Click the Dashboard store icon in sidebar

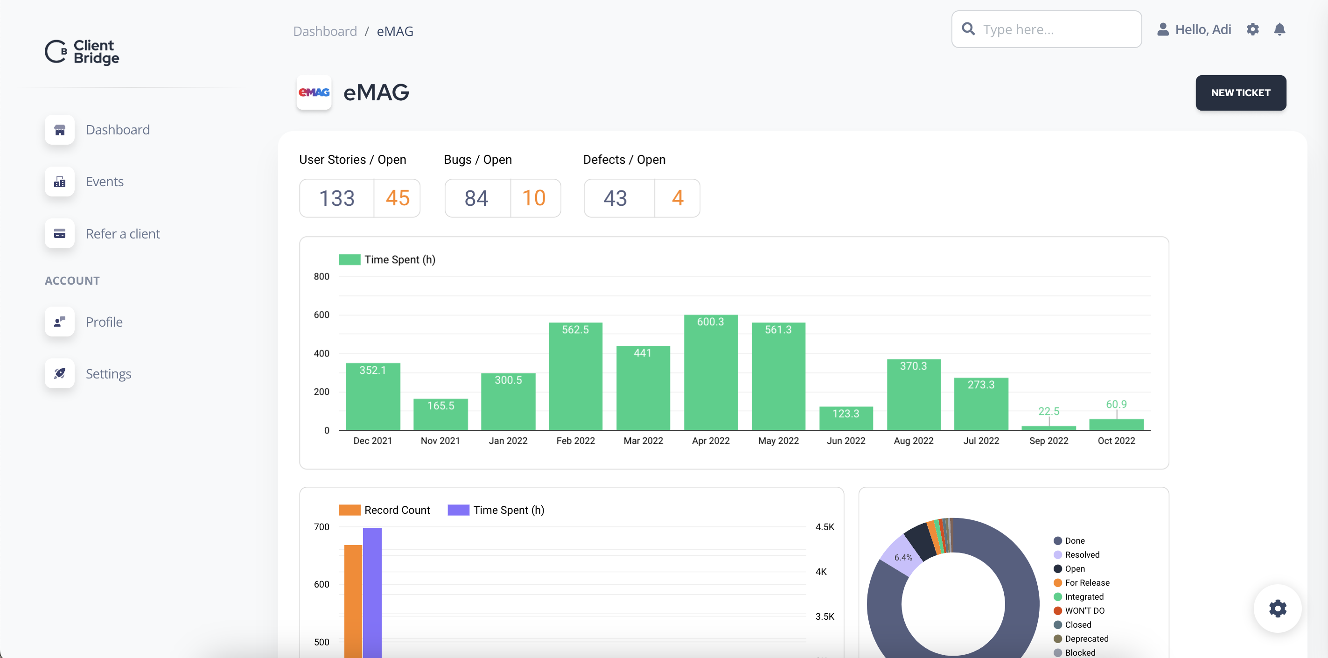tap(60, 130)
